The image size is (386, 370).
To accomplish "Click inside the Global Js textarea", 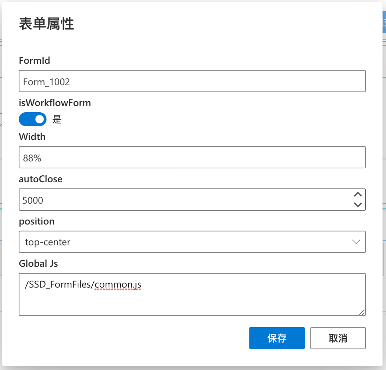I will (x=192, y=294).
